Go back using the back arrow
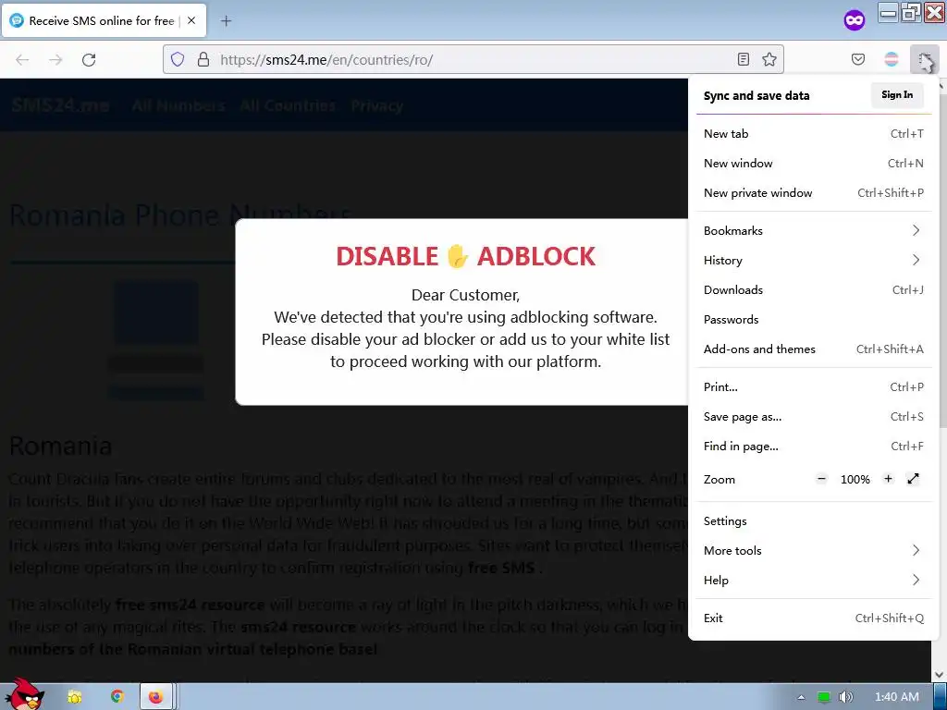Image resolution: width=947 pixels, height=710 pixels. coord(22,60)
